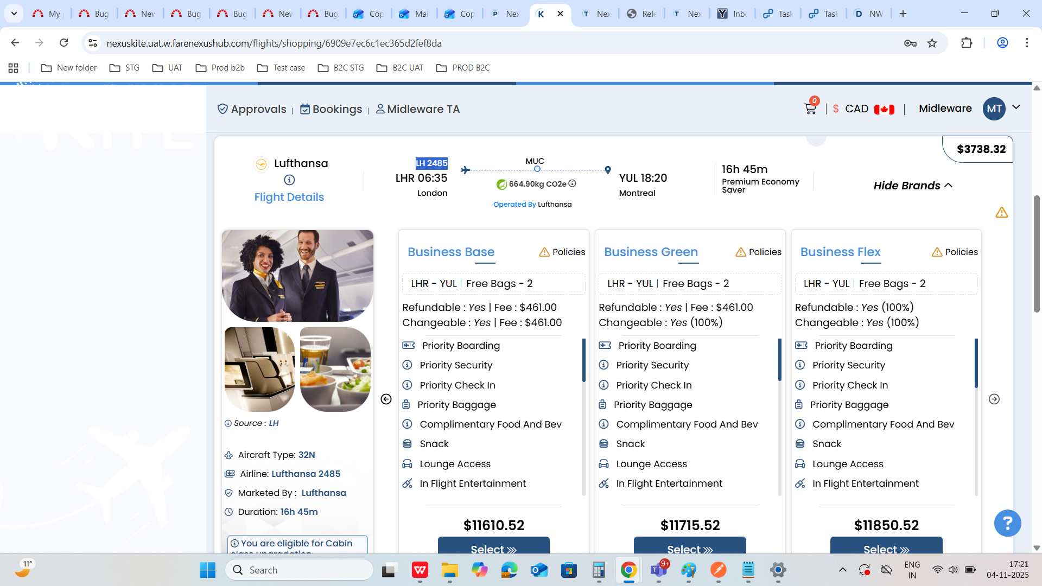Open the Chrome tab search dropdown

point(14,14)
